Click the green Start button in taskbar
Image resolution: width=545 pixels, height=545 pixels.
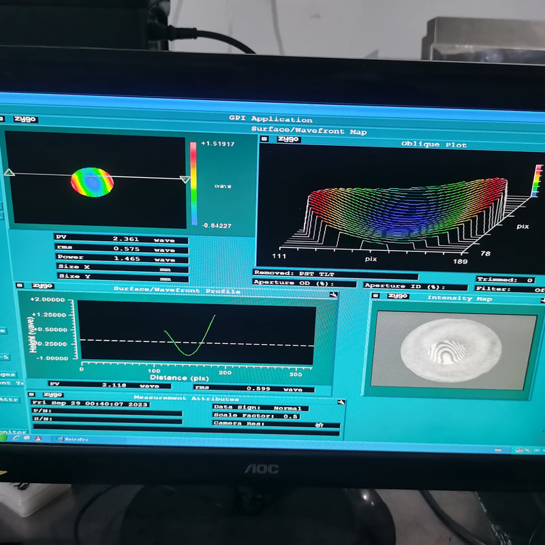click(3, 437)
